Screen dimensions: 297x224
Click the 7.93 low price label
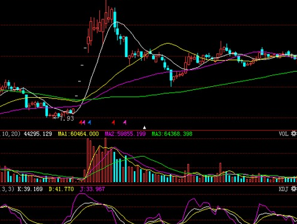(67, 118)
